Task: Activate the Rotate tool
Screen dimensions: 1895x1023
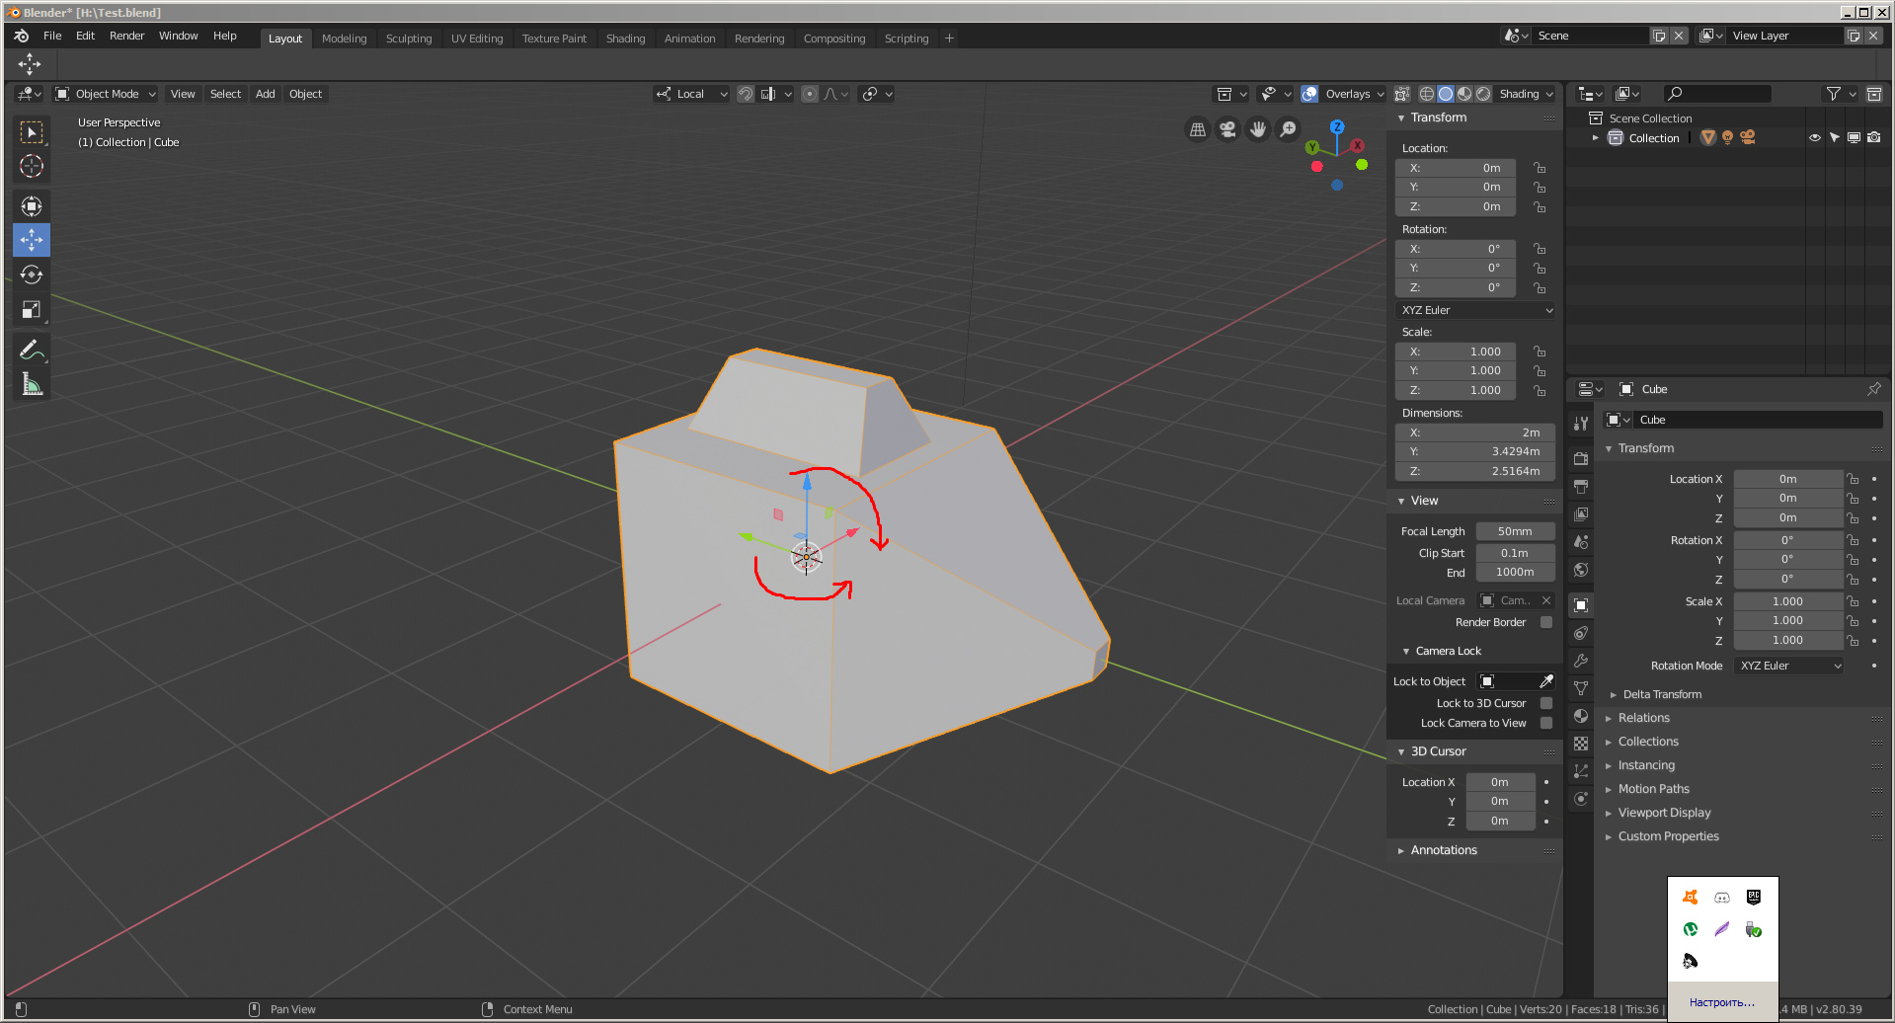Action: [x=31, y=275]
